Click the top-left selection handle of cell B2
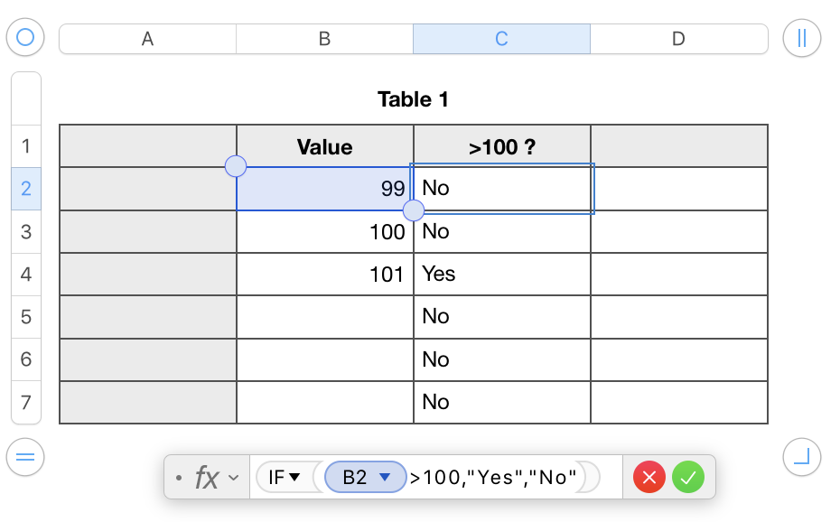The height and width of the screenshot is (522, 840). (236, 166)
